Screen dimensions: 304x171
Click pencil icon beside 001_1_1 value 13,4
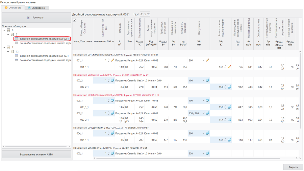(229, 67)
